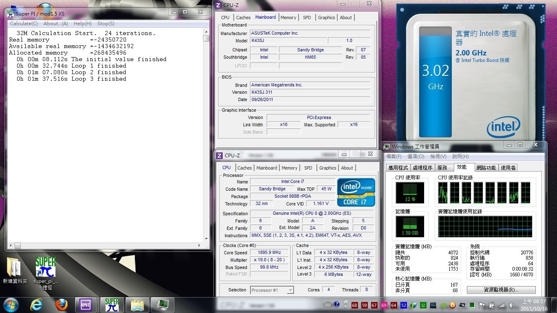Open Calculate(C) menu in Super PI
This screenshot has height=313, width=557.
click(x=24, y=24)
